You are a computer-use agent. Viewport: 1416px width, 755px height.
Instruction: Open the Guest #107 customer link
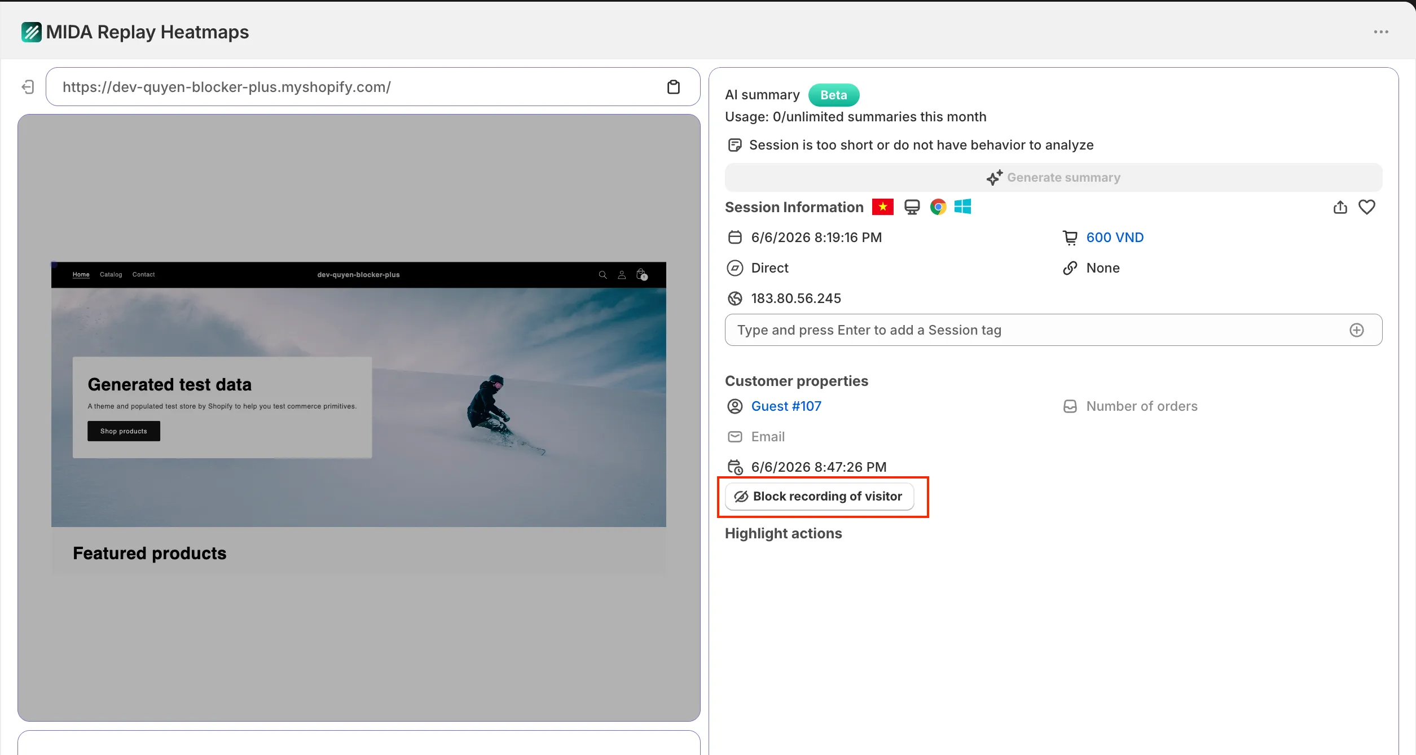pyautogui.click(x=786, y=406)
